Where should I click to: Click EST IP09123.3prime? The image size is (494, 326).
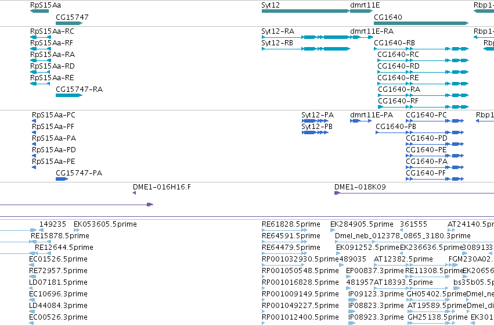[x=376, y=294]
